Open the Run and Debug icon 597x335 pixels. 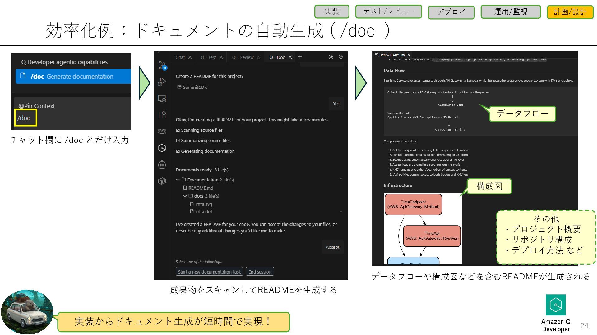(162, 82)
